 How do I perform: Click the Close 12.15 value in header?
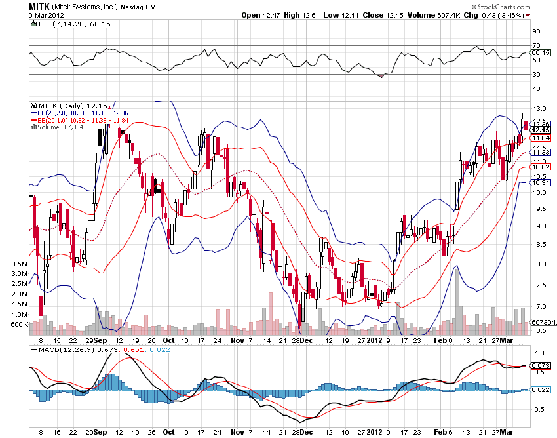[383, 15]
